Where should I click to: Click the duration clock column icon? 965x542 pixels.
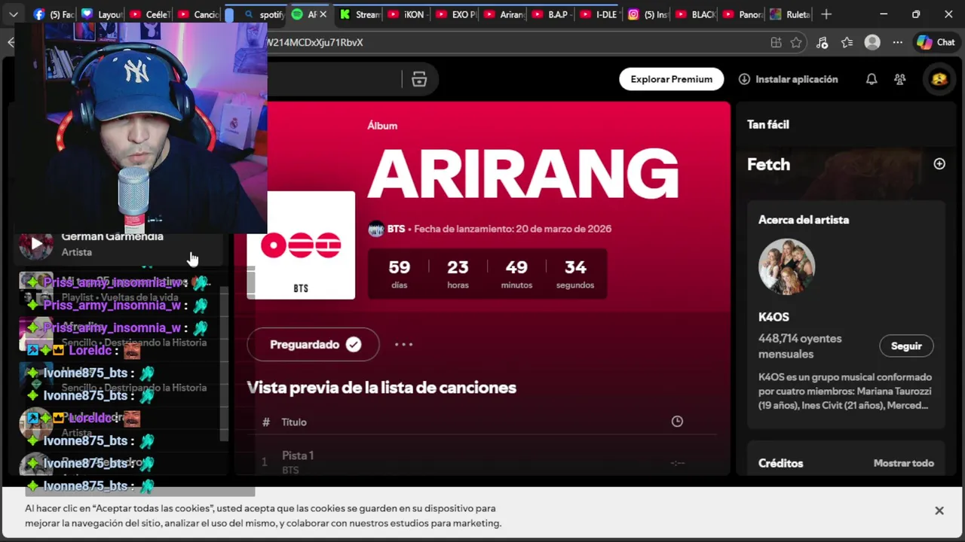(677, 422)
